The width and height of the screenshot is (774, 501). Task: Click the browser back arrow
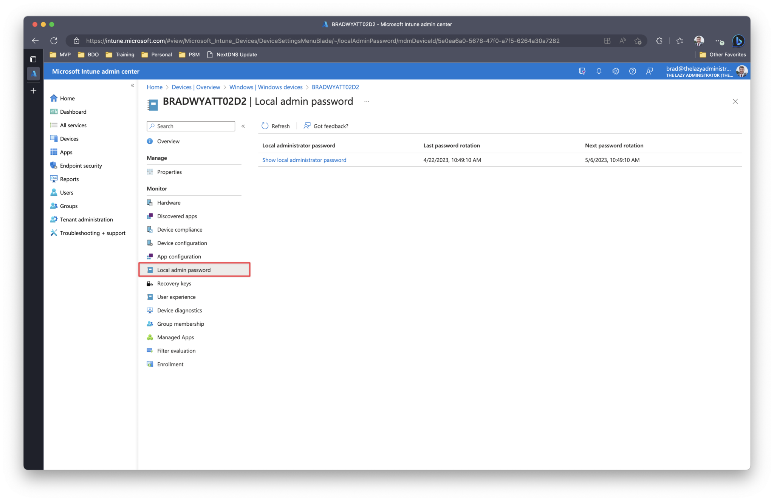[x=35, y=41]
